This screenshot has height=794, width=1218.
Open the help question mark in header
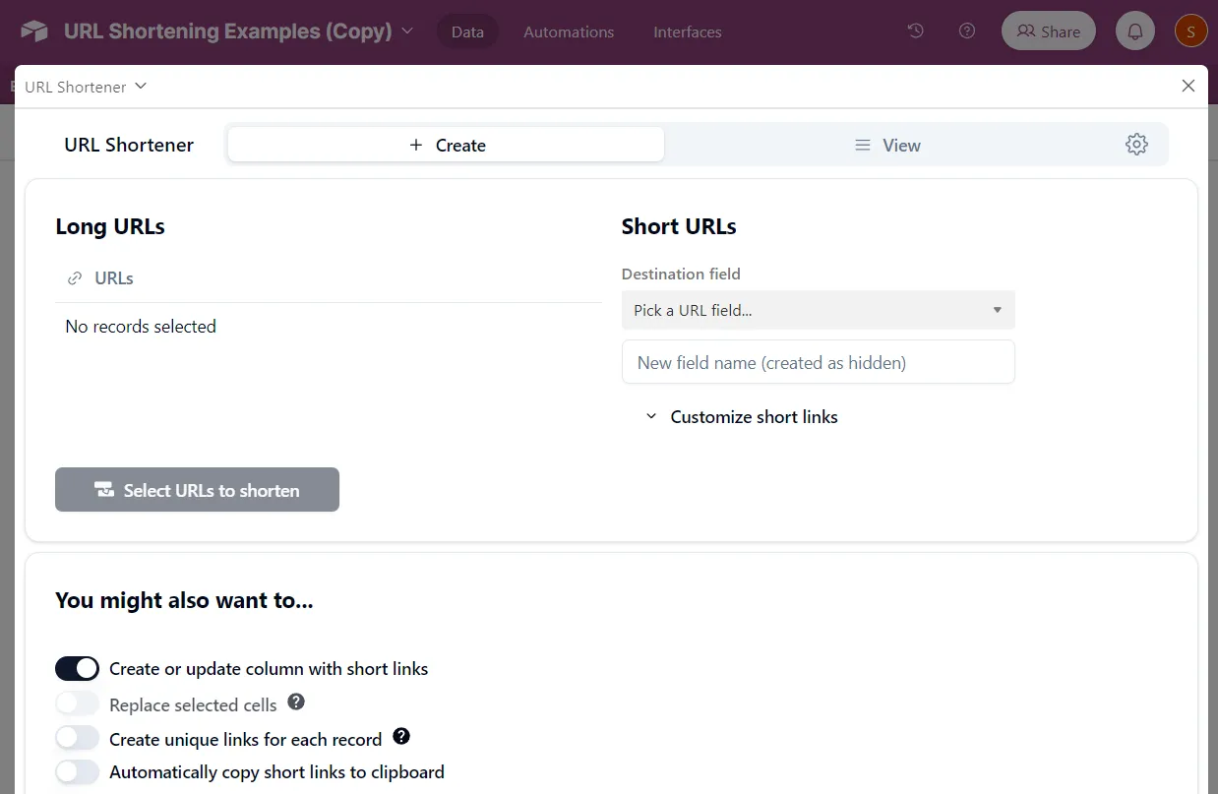(x=967, y=31)
